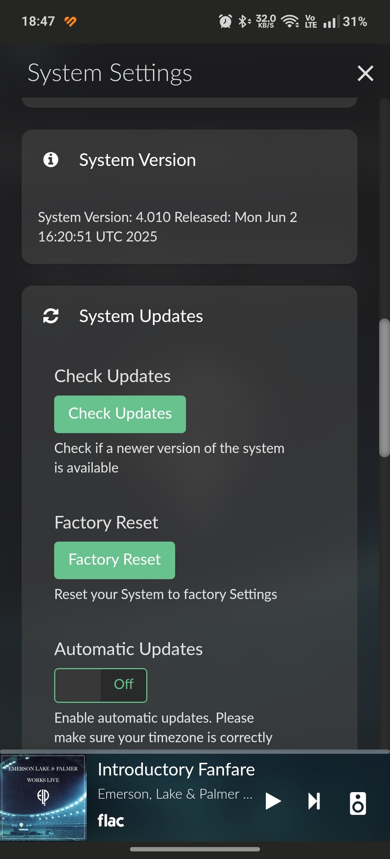The image size is (390, 859).
Task: Toggle the Automatic Updates Off switch
Action: [x=100, y=685]
